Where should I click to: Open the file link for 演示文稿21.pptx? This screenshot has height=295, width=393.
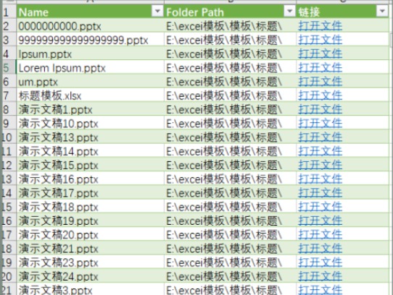(320, 249)
